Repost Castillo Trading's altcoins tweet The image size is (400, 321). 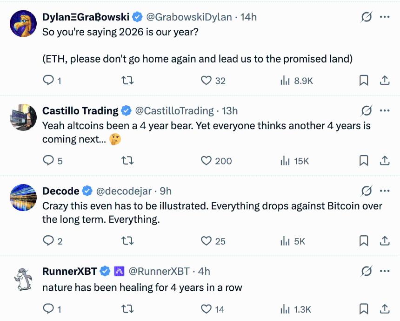127,161
